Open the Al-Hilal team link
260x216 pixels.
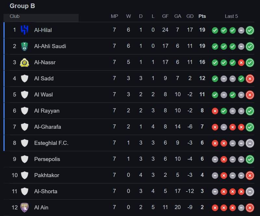point(43,30)
